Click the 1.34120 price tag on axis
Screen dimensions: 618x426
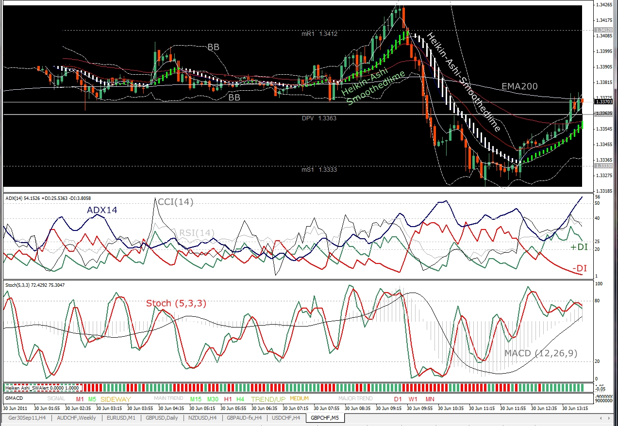(603, 30)
